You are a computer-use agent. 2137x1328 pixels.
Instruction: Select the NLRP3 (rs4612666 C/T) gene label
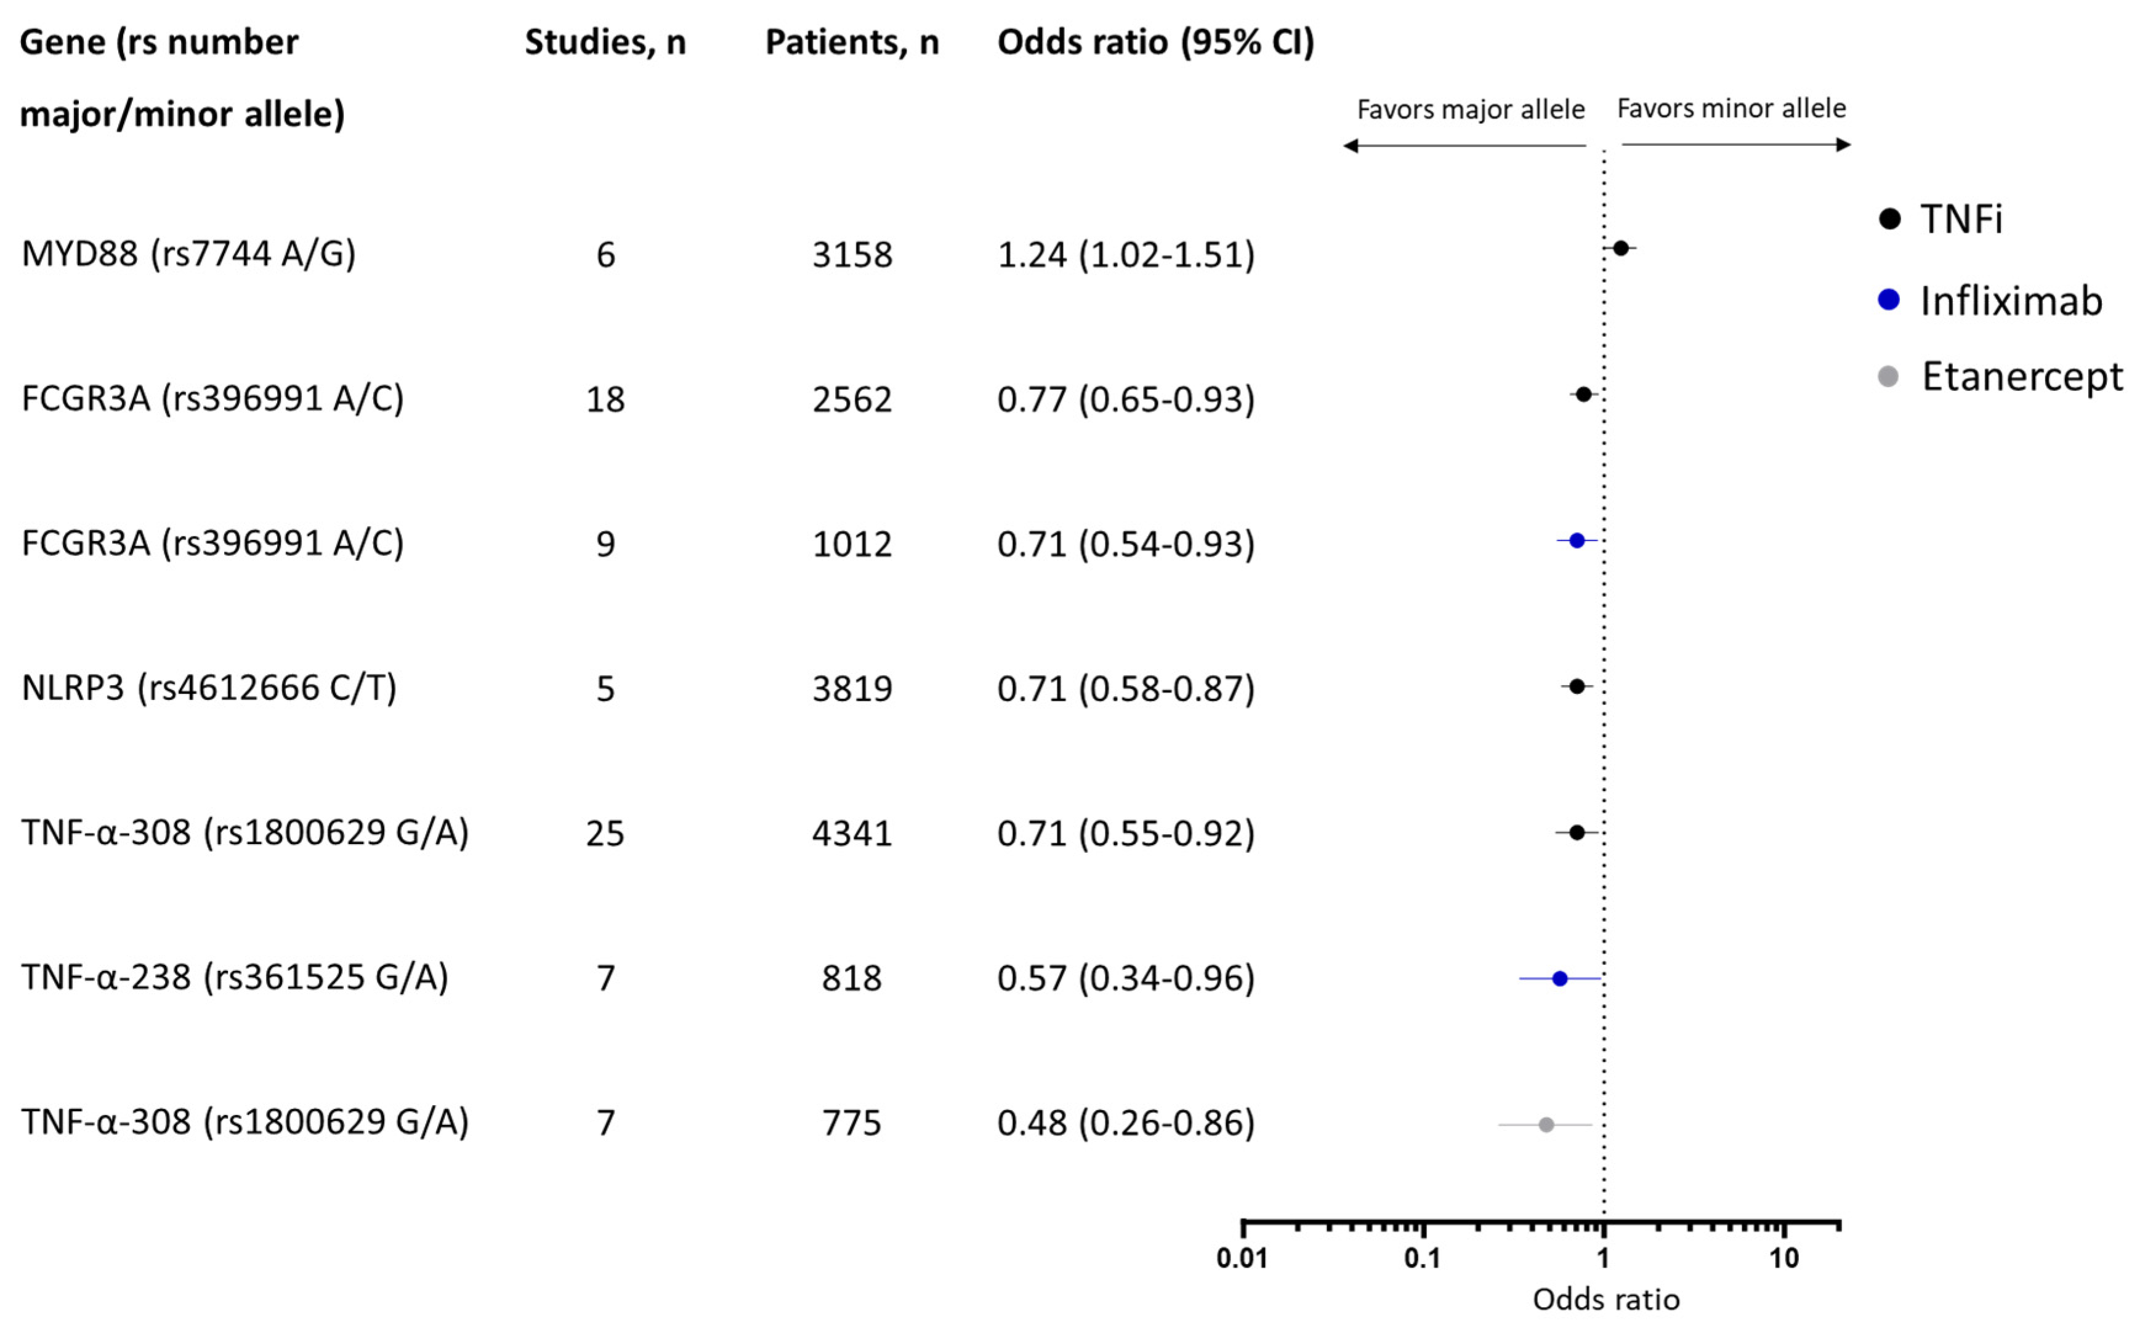pos(209,688)
